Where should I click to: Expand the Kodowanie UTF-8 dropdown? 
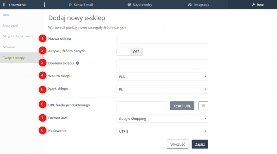[x=162, y=131]
